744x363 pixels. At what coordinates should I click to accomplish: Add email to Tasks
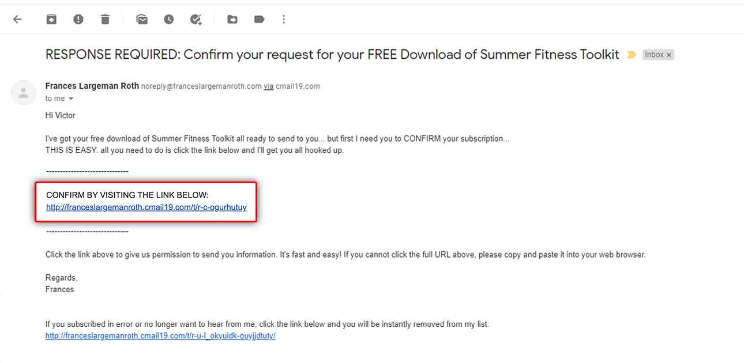(x=196, y=20)
